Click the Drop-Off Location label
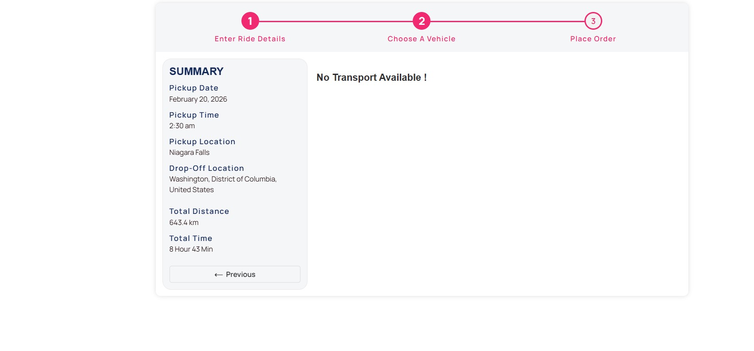The height and width of the screenshot is (351, 754). click(x=206, y=168)
